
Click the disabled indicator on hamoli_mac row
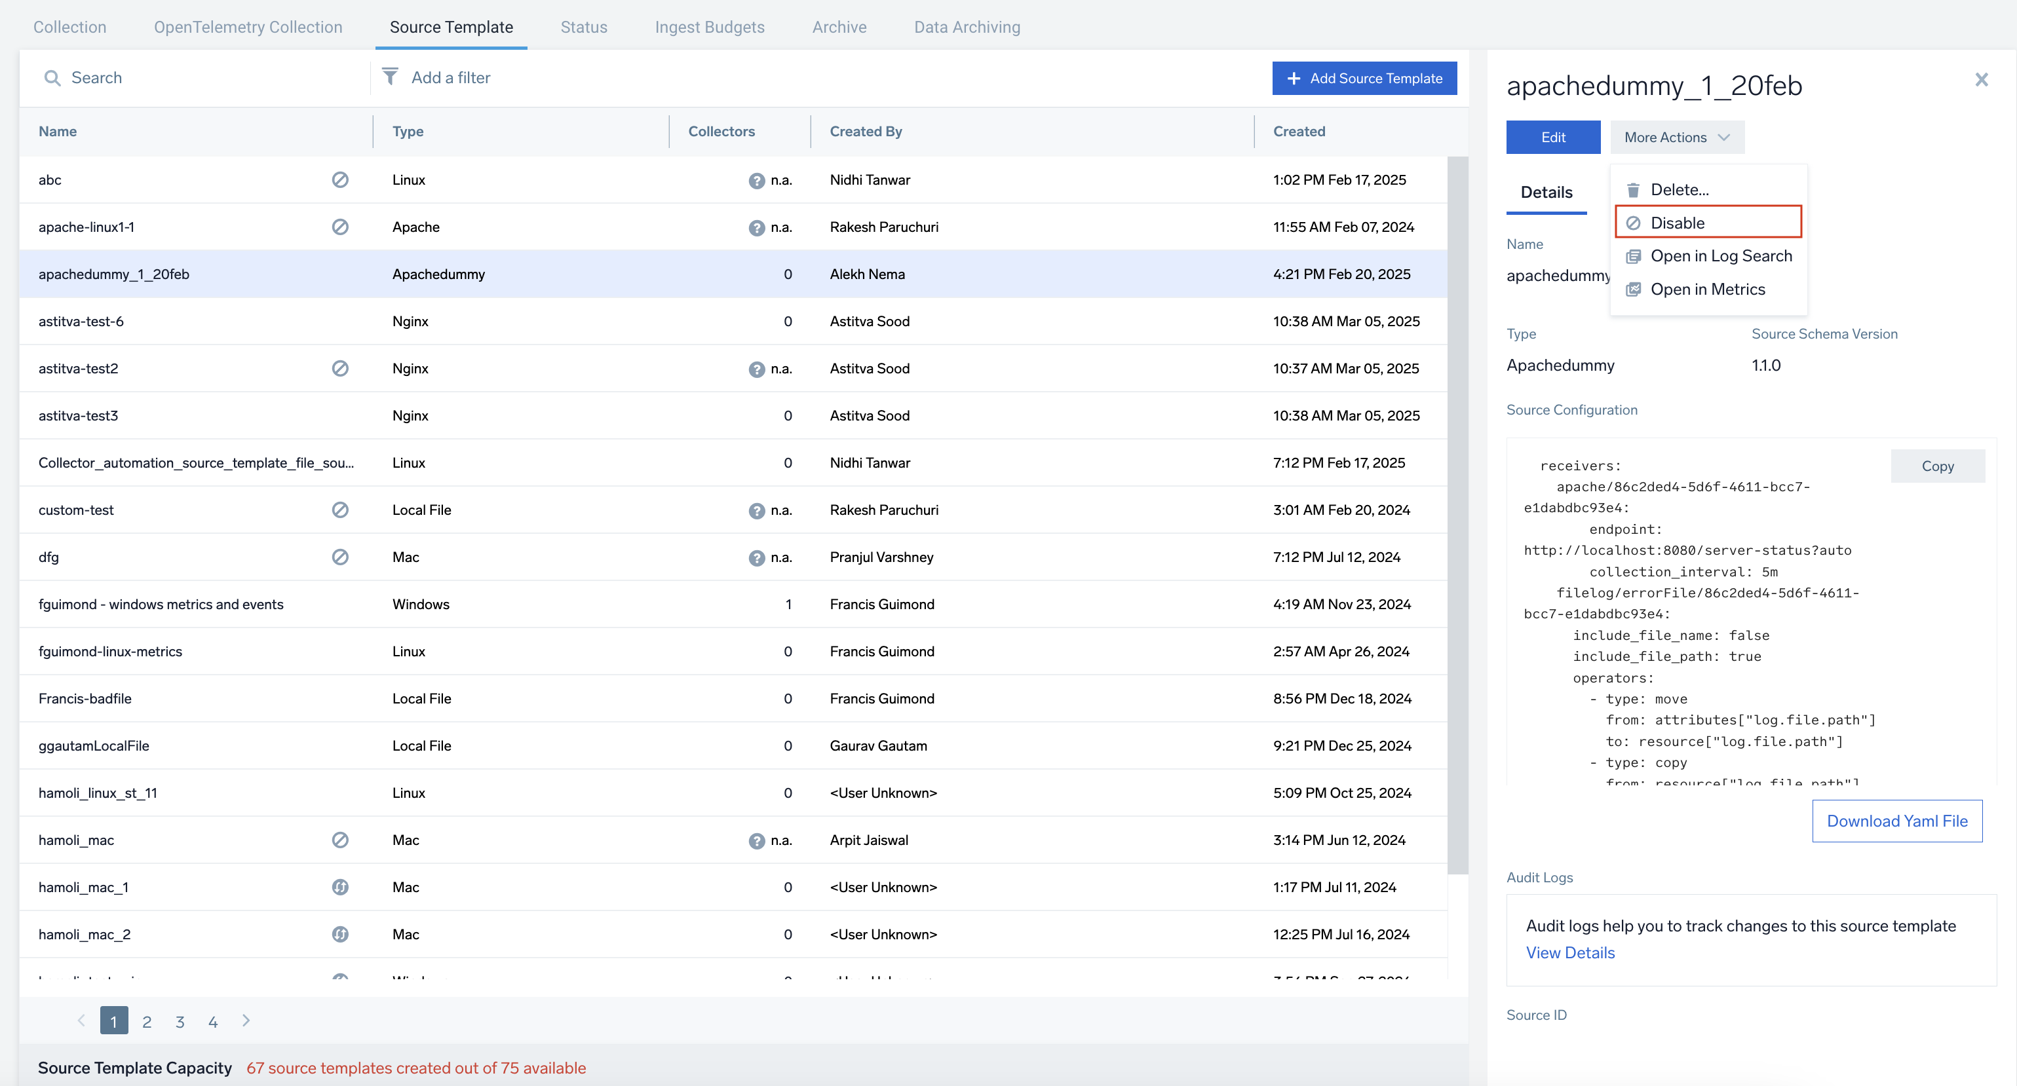340,840
